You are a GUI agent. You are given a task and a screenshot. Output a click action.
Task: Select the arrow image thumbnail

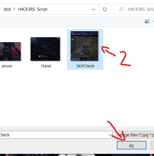point(10,51)
